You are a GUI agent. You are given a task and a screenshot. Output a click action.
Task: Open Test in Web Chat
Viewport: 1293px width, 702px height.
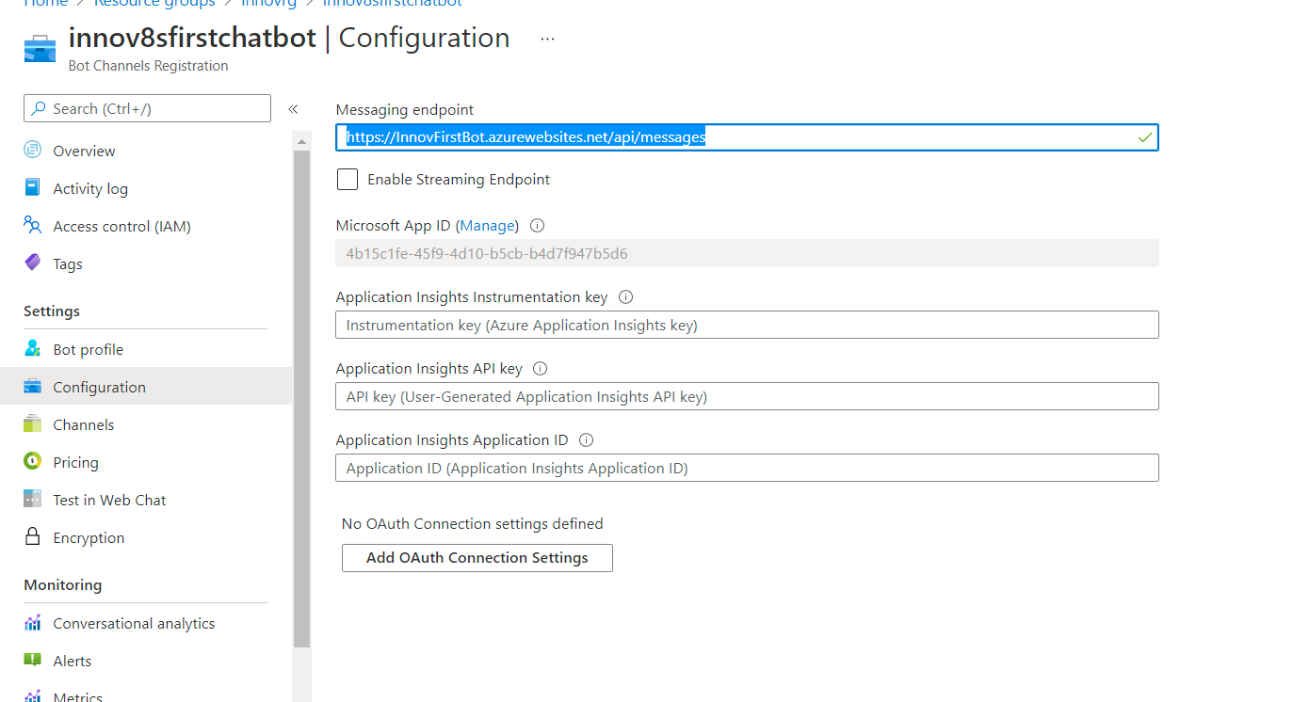tap(109, 500)
